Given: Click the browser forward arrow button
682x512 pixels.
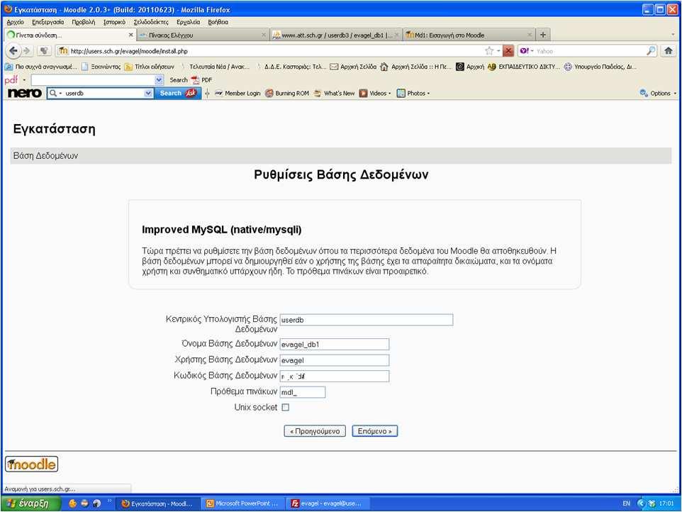Looking at the screenshot, I should 27,51.
